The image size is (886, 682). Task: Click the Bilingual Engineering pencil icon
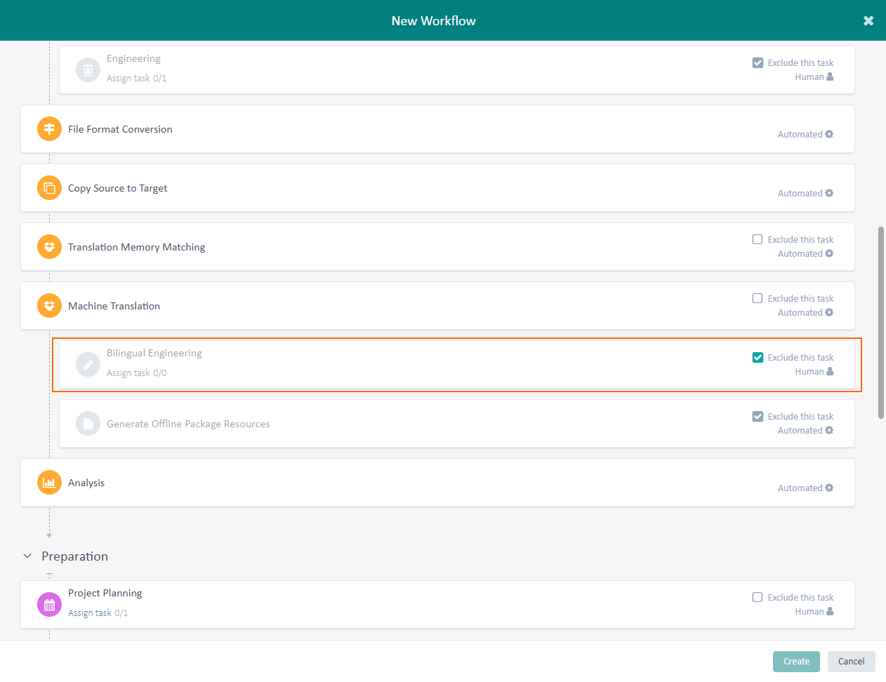tap(88, 365)
